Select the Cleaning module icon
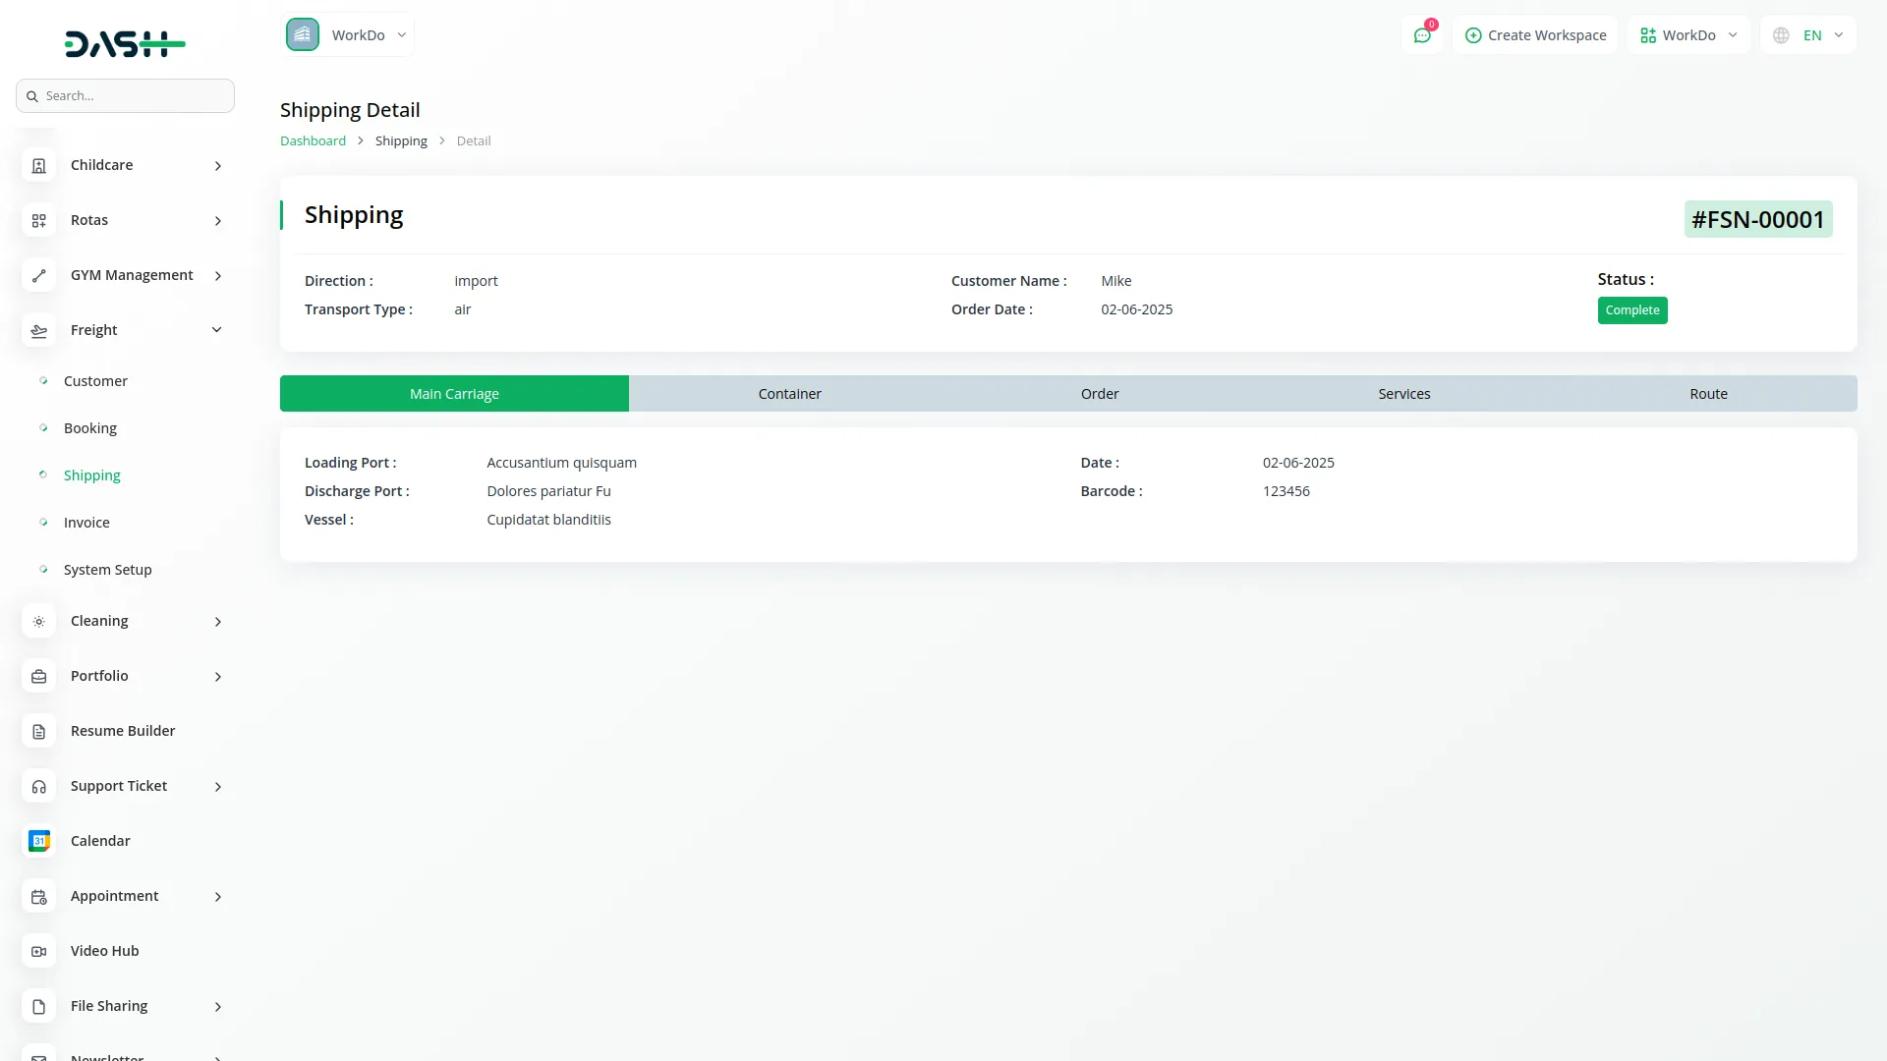The width and height of the screenshot is (1887, 1061). [x=38, y=621]
